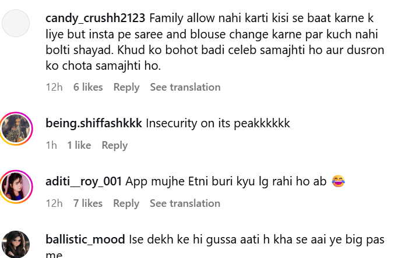This screenshot has width=398, height=258.
Task: Click the 12h timestamp under aditi__roy_001's comment
Action: 54,203
